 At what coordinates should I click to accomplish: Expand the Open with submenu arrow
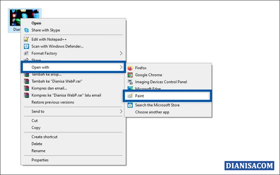pos(121,67)
